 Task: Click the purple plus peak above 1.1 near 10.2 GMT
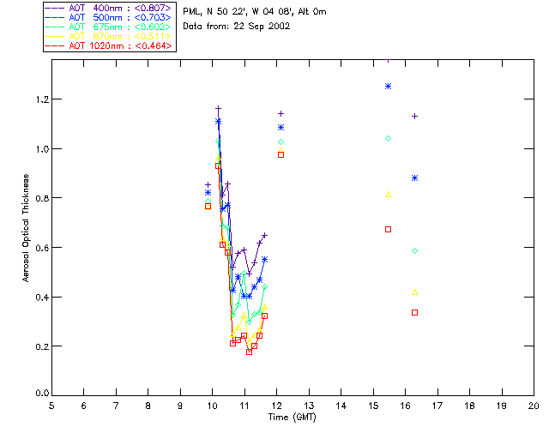click(x=218, y=109)
